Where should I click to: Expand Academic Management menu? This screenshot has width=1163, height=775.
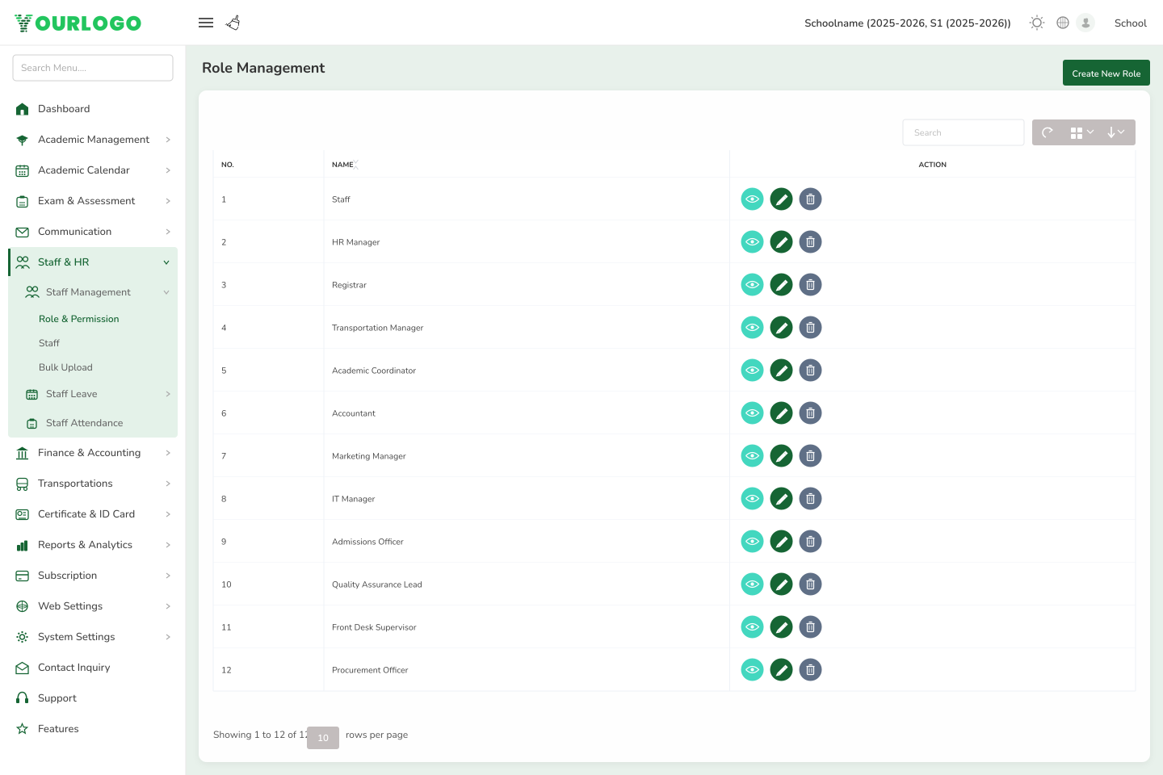[93, 140]
